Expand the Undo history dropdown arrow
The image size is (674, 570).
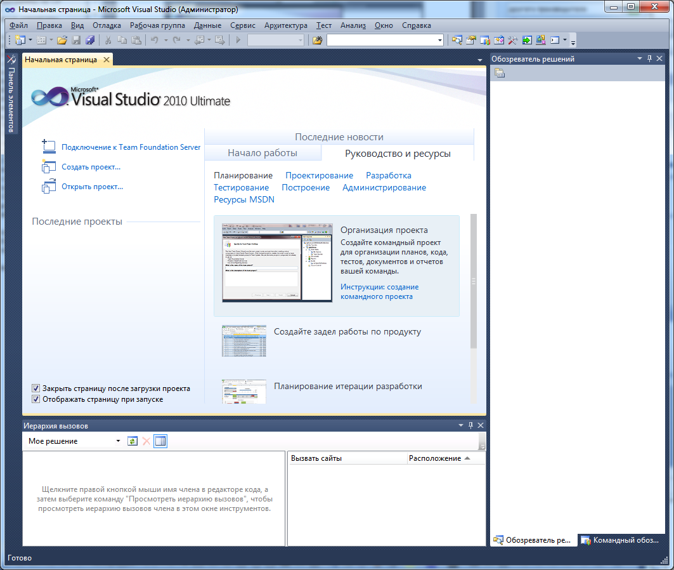coord(166,40)
